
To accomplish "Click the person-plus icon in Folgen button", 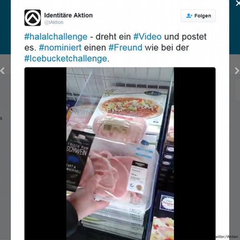I will [x=189, y=15].
